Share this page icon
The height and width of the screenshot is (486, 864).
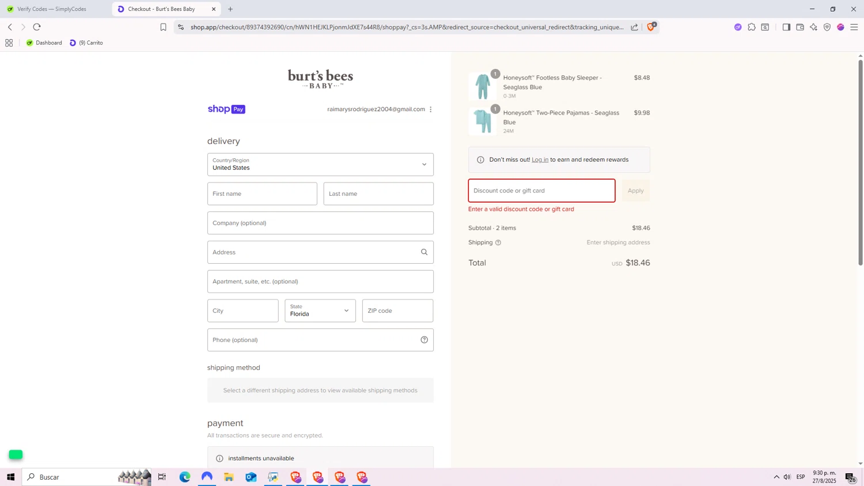tap(634, 27)
